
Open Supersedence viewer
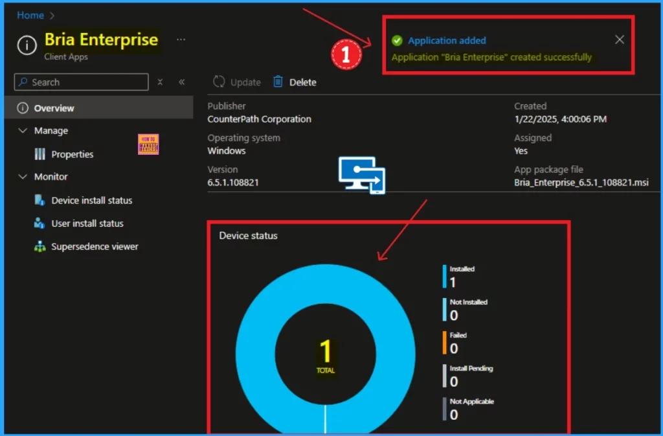tap(95, 247)
